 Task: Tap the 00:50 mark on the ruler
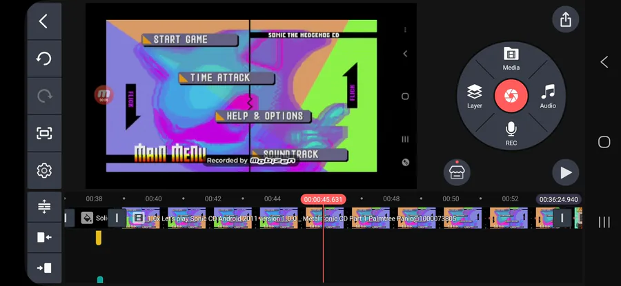(451, 199)
